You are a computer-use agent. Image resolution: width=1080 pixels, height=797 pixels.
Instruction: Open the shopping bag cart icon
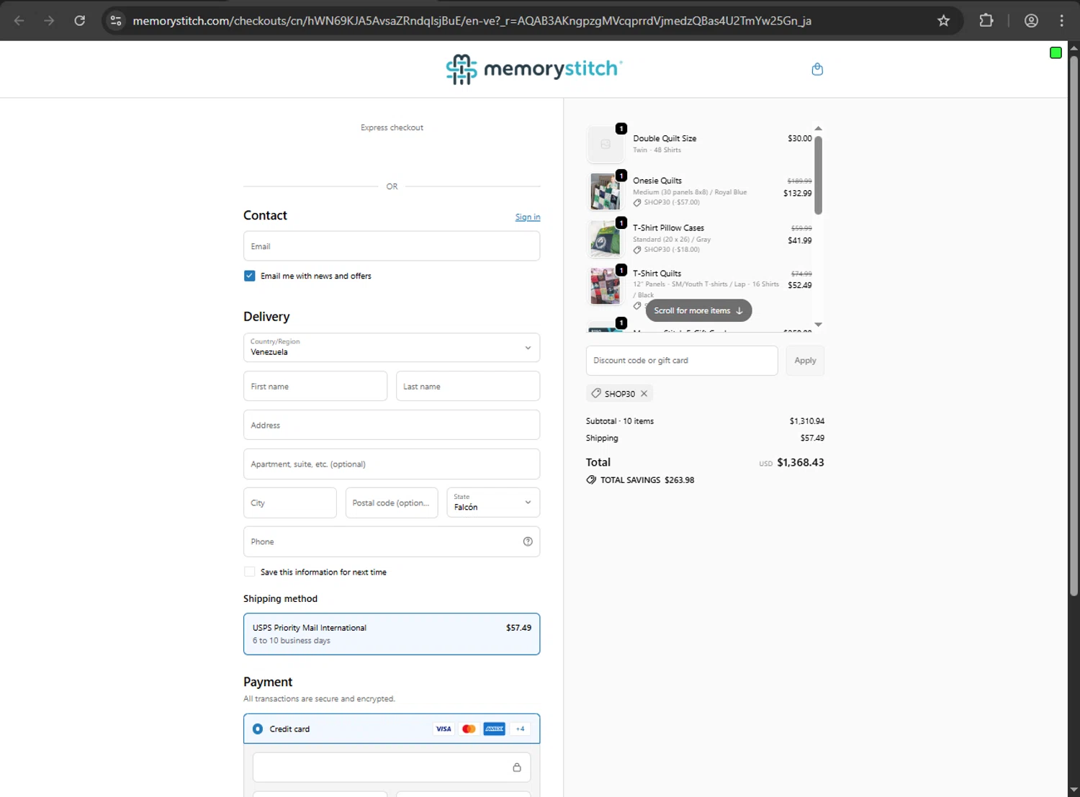click(x=817, y=69)
